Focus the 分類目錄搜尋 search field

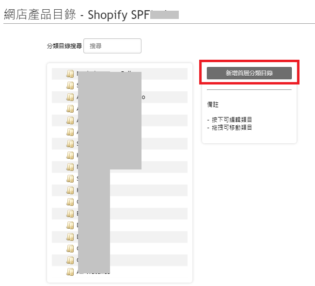(x=112, y=46)
